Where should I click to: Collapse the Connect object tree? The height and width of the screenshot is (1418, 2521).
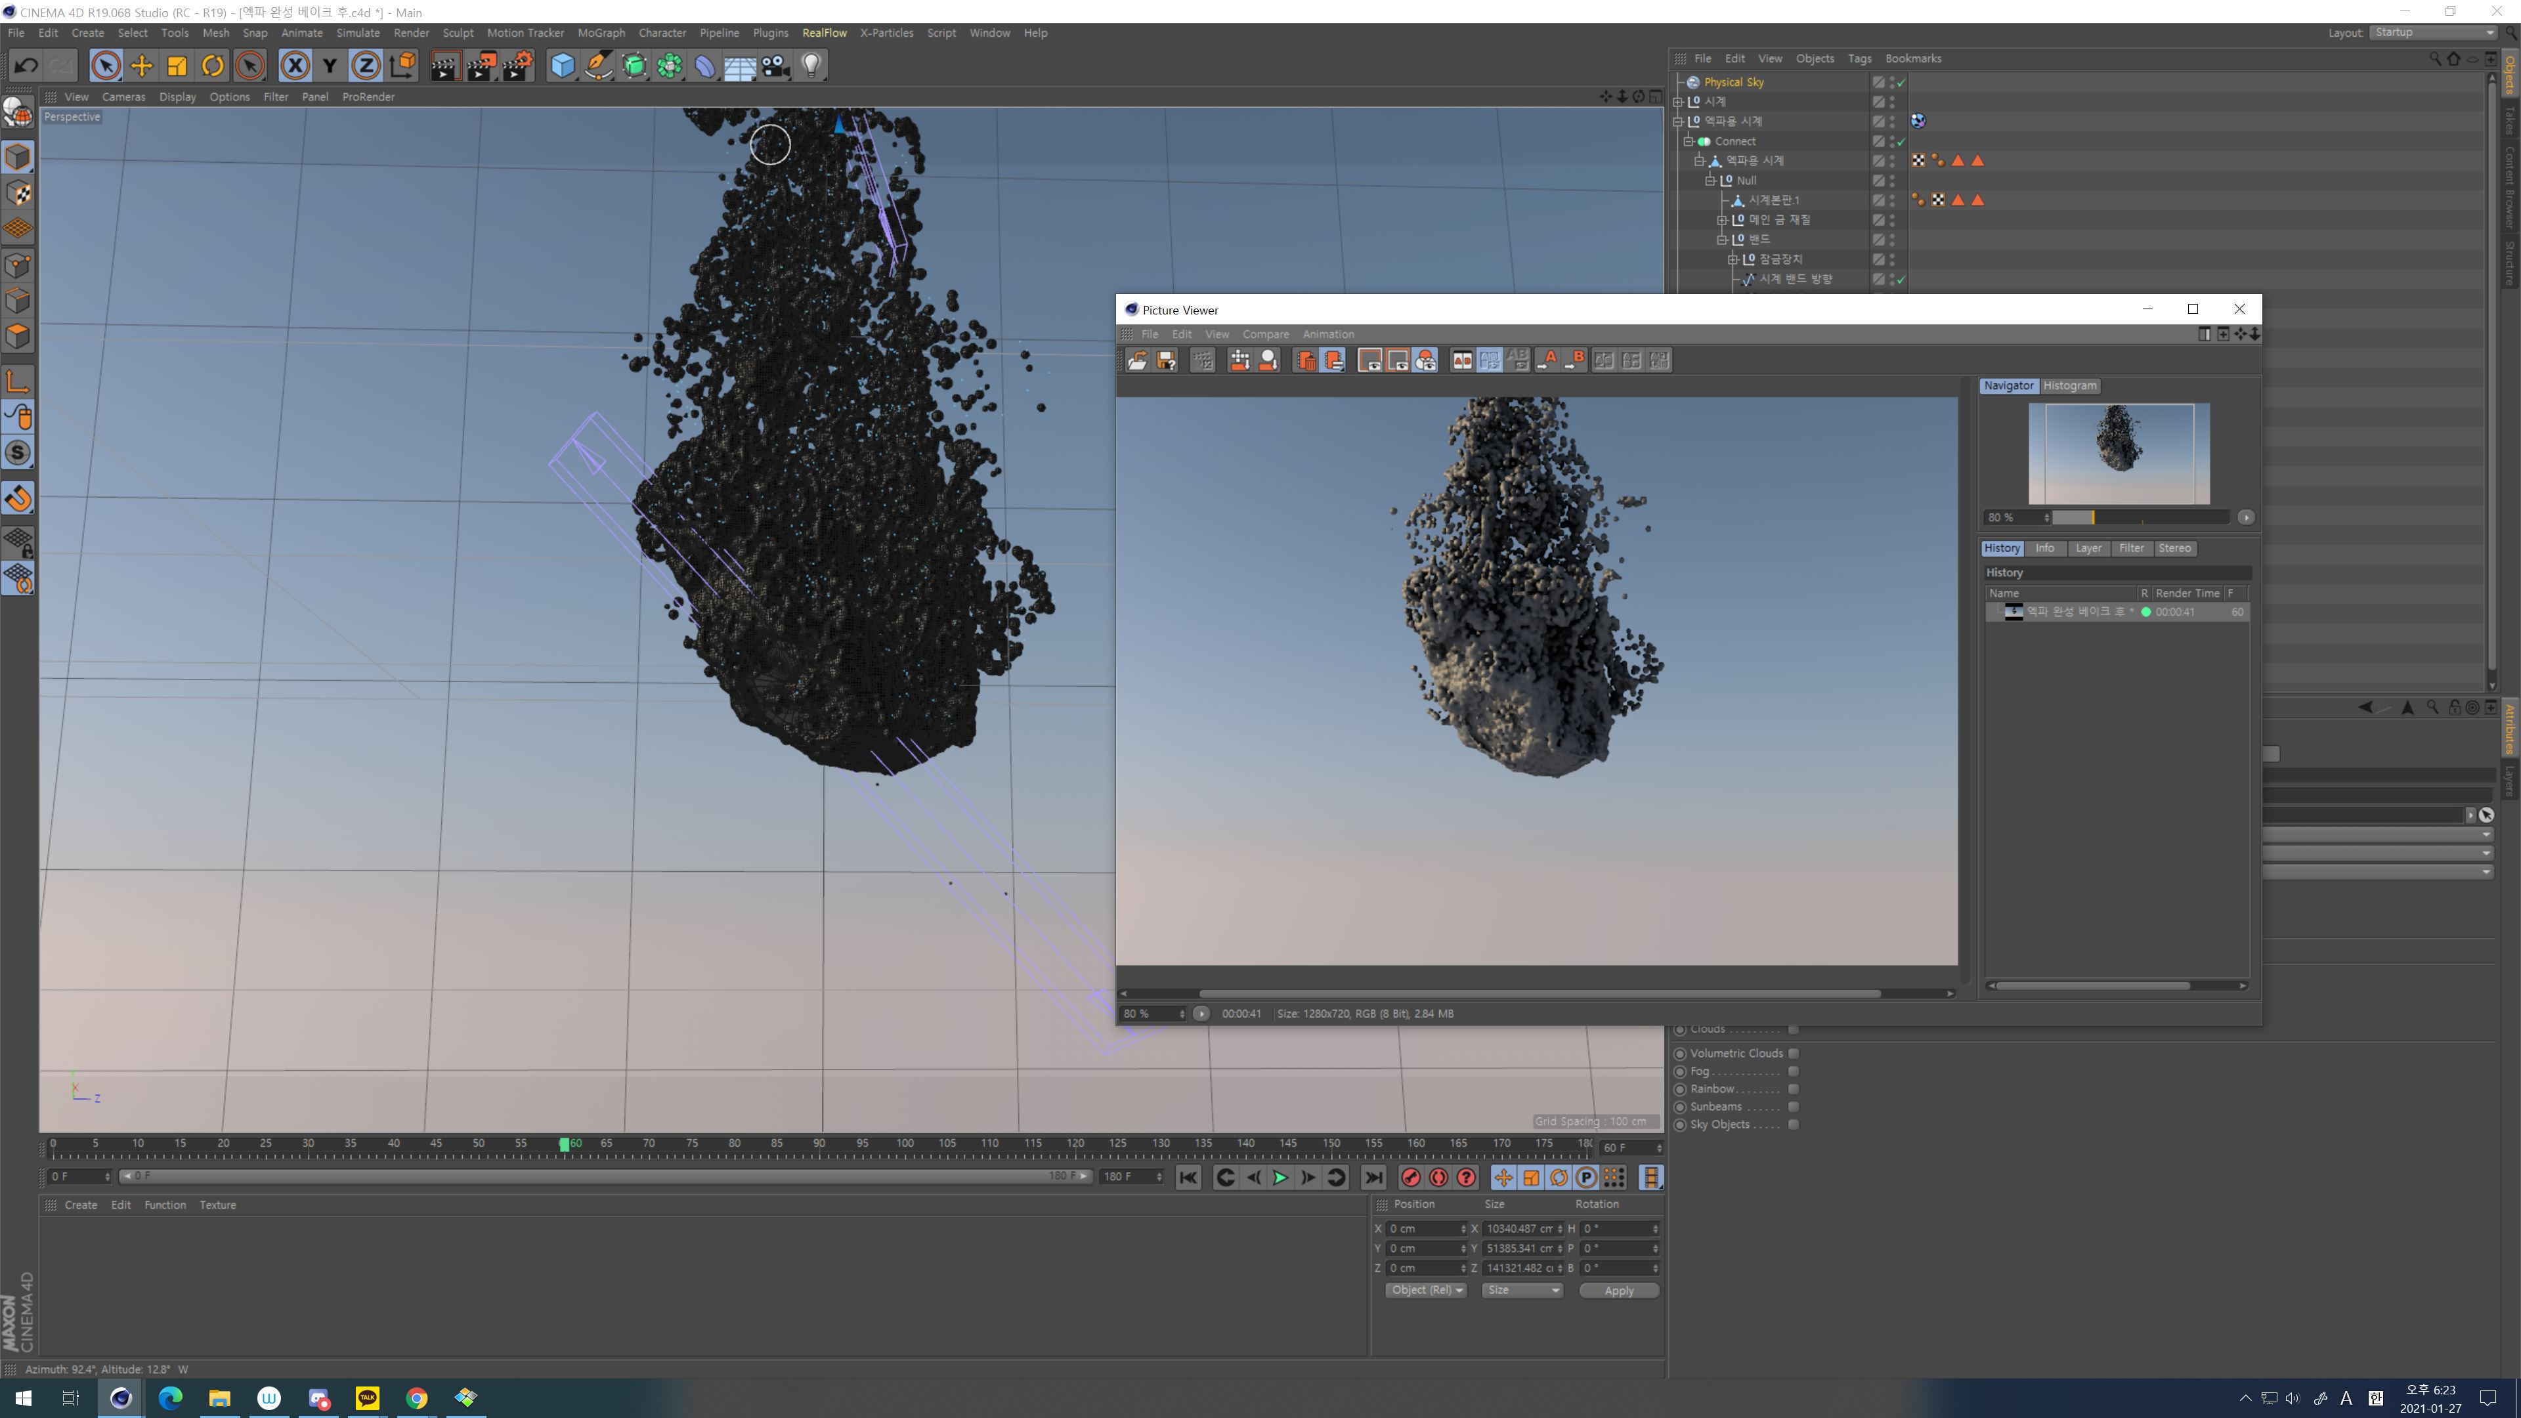coord(1688,141)
